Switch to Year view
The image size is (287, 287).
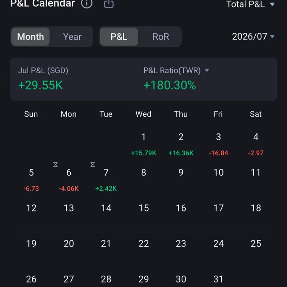[x=72, y=37]
